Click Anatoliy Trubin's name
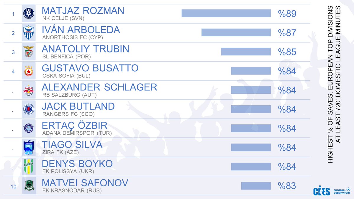 click(86, 49)
